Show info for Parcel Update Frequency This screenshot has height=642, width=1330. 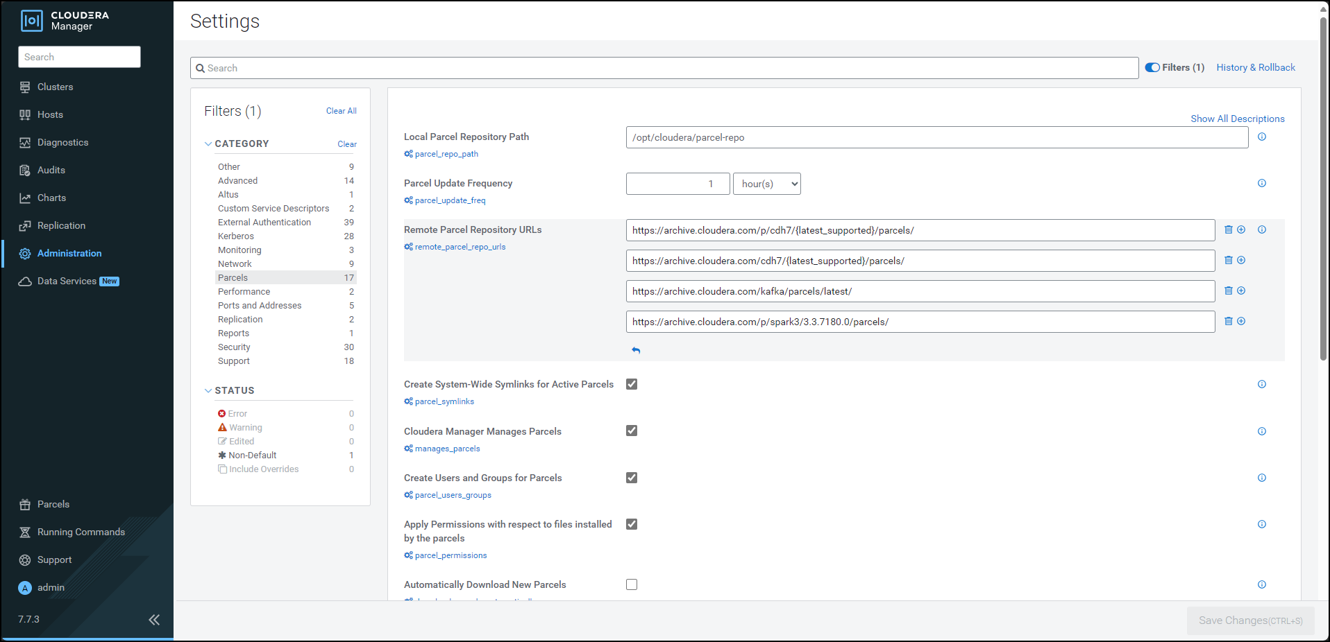click(x=1261, y=183)
